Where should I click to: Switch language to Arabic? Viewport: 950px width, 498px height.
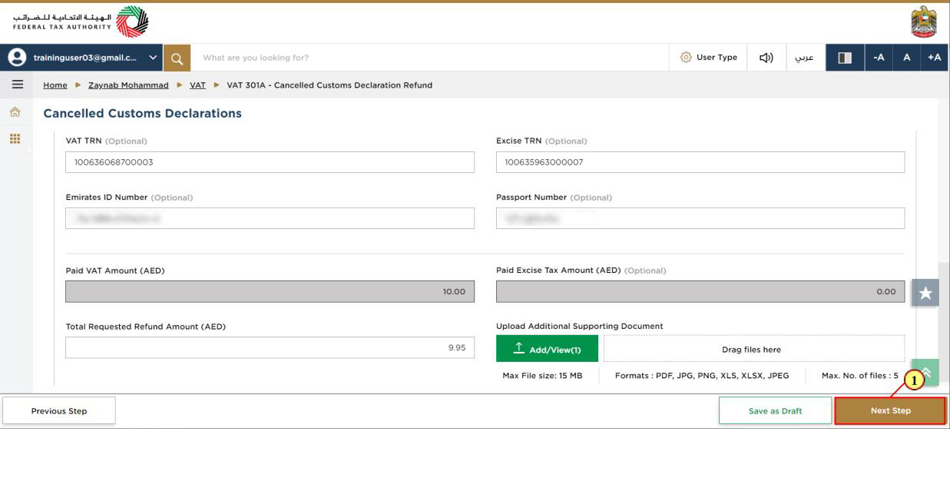(x=804, y=58)
